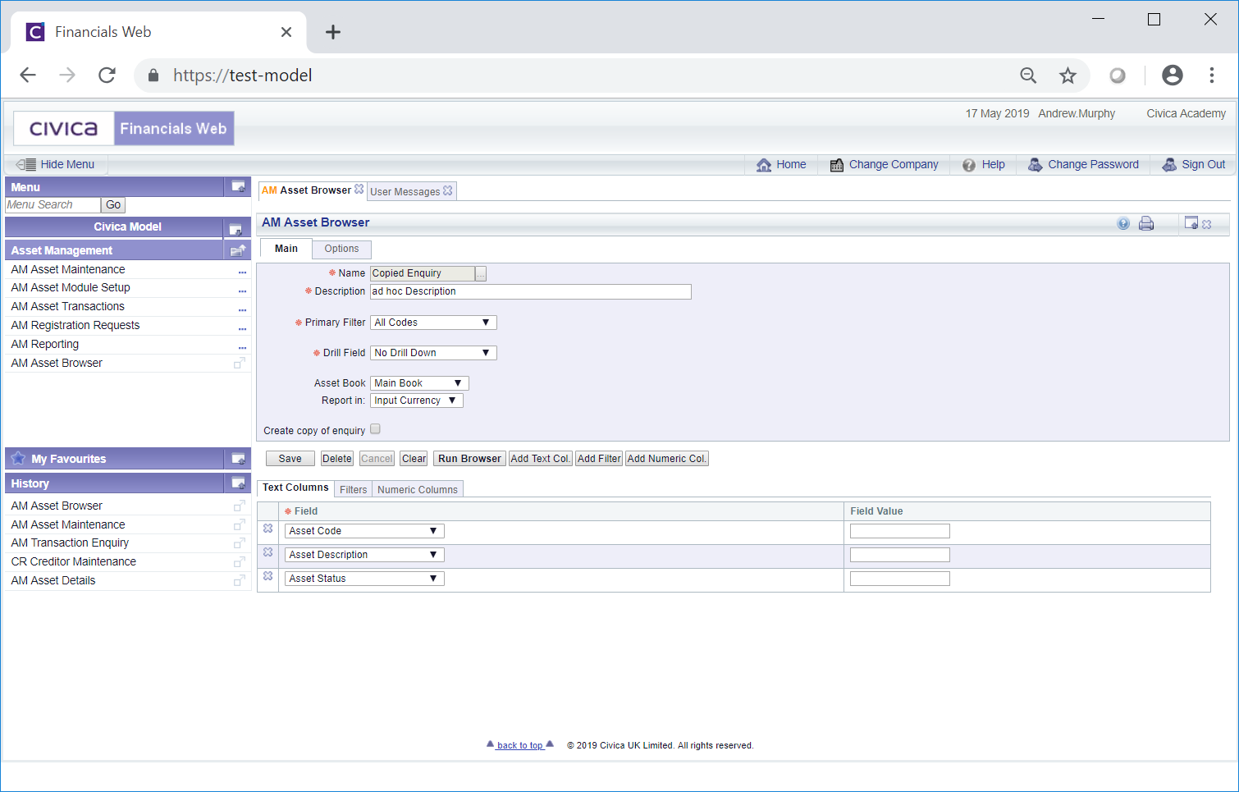Open the Primary Filter dropdown

(x=433, y=323)
